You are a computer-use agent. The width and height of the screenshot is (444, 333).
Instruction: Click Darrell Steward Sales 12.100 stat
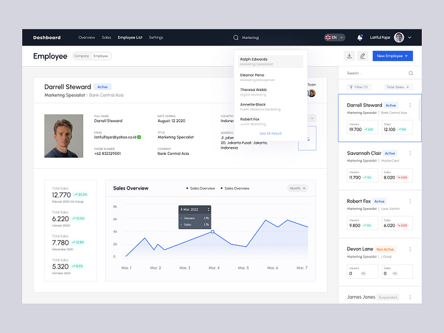(397, 127)
